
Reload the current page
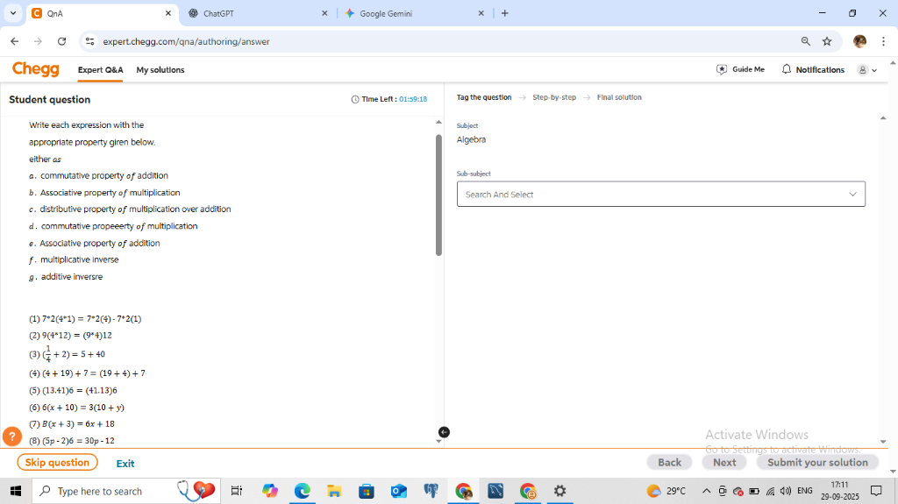(61, 41)
